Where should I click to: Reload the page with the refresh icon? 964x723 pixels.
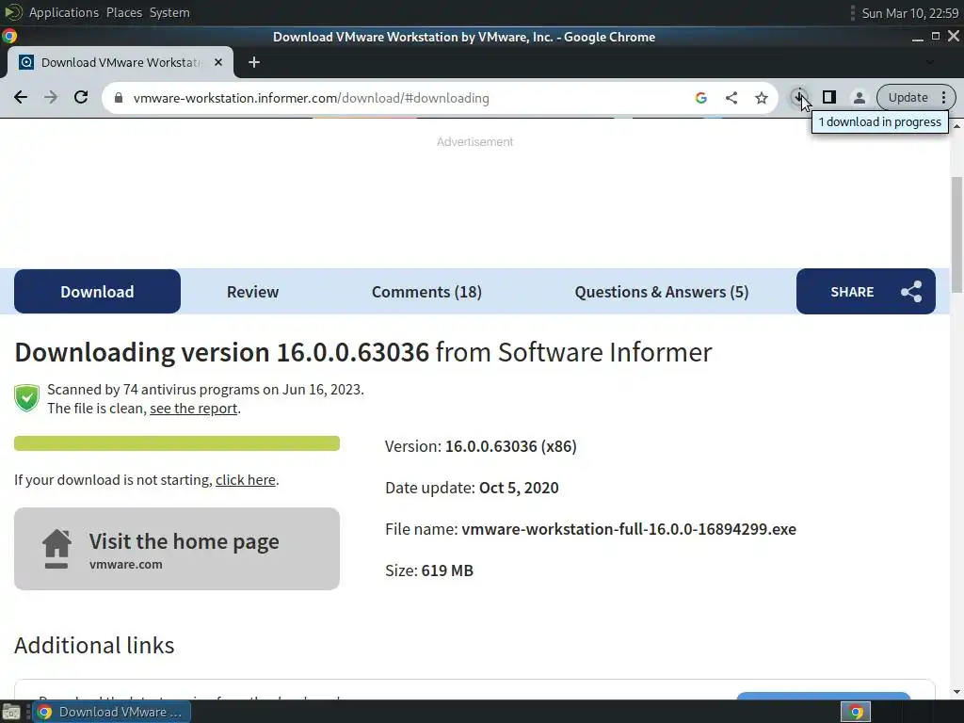click(81, 97)
